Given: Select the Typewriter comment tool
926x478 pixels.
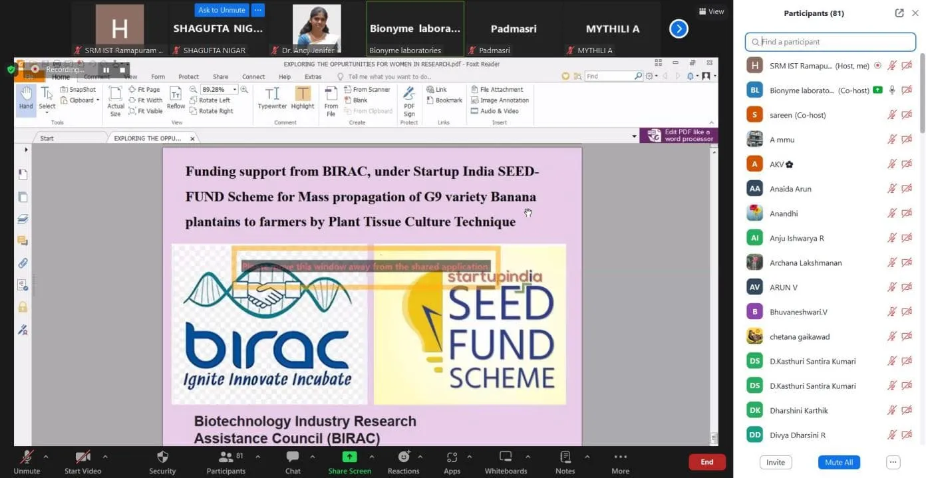Looking at the screenshot, I should [272, 98].
